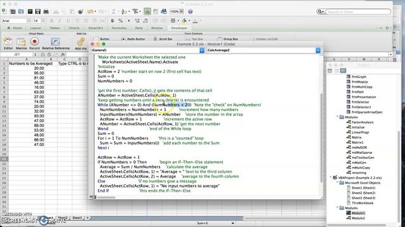Image resolution: width=405 pixels, height=227 pixels.
Task: Click cell A2 containing 20.00
Action: pos(27,68)
